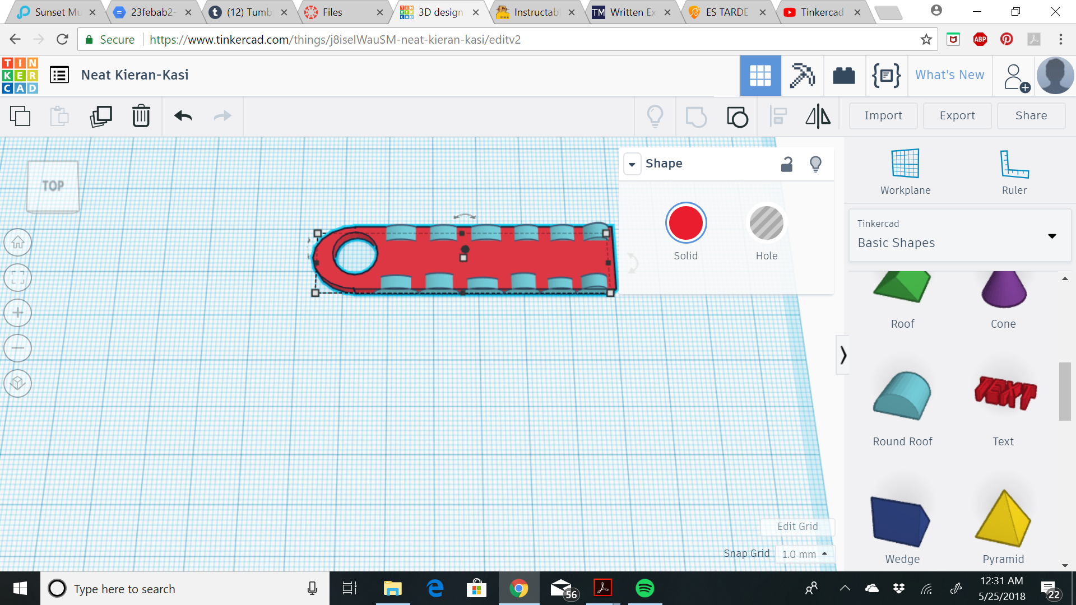Open the Blocks pickaxe mode
The width and height of the screenshot is (1076, 605).
coord(802,76)
